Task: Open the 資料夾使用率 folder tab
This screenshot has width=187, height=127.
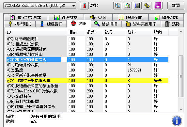Action: 141,24
